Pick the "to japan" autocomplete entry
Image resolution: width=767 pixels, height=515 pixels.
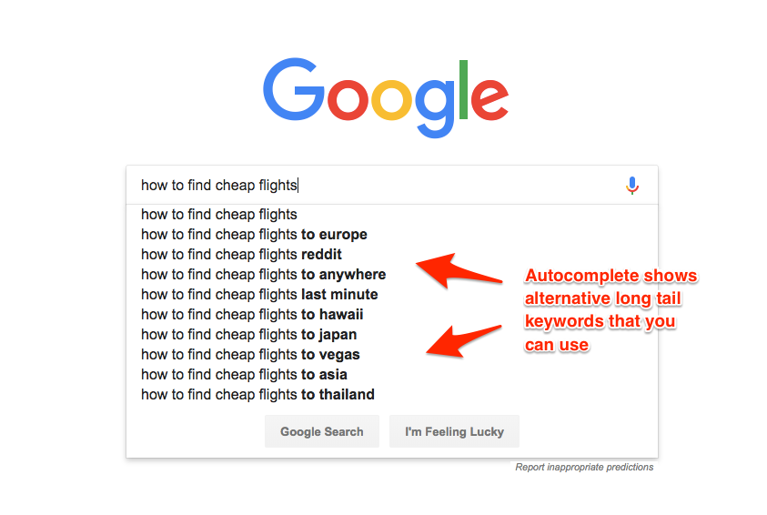click(248, 335)
